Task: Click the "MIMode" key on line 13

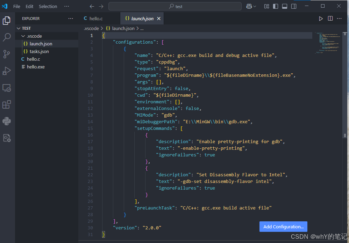Action: click(145, 115)
